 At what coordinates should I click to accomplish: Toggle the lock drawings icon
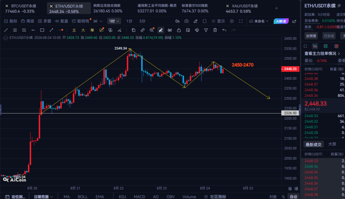click(x=179, y=30)
